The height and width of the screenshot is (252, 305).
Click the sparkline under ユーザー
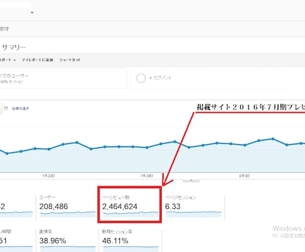[x=68, y=214]
